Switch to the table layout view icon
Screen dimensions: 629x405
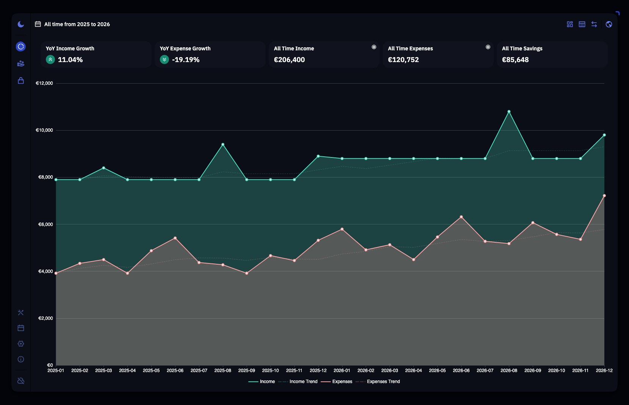pyautogui.click(x=582, y=24)
